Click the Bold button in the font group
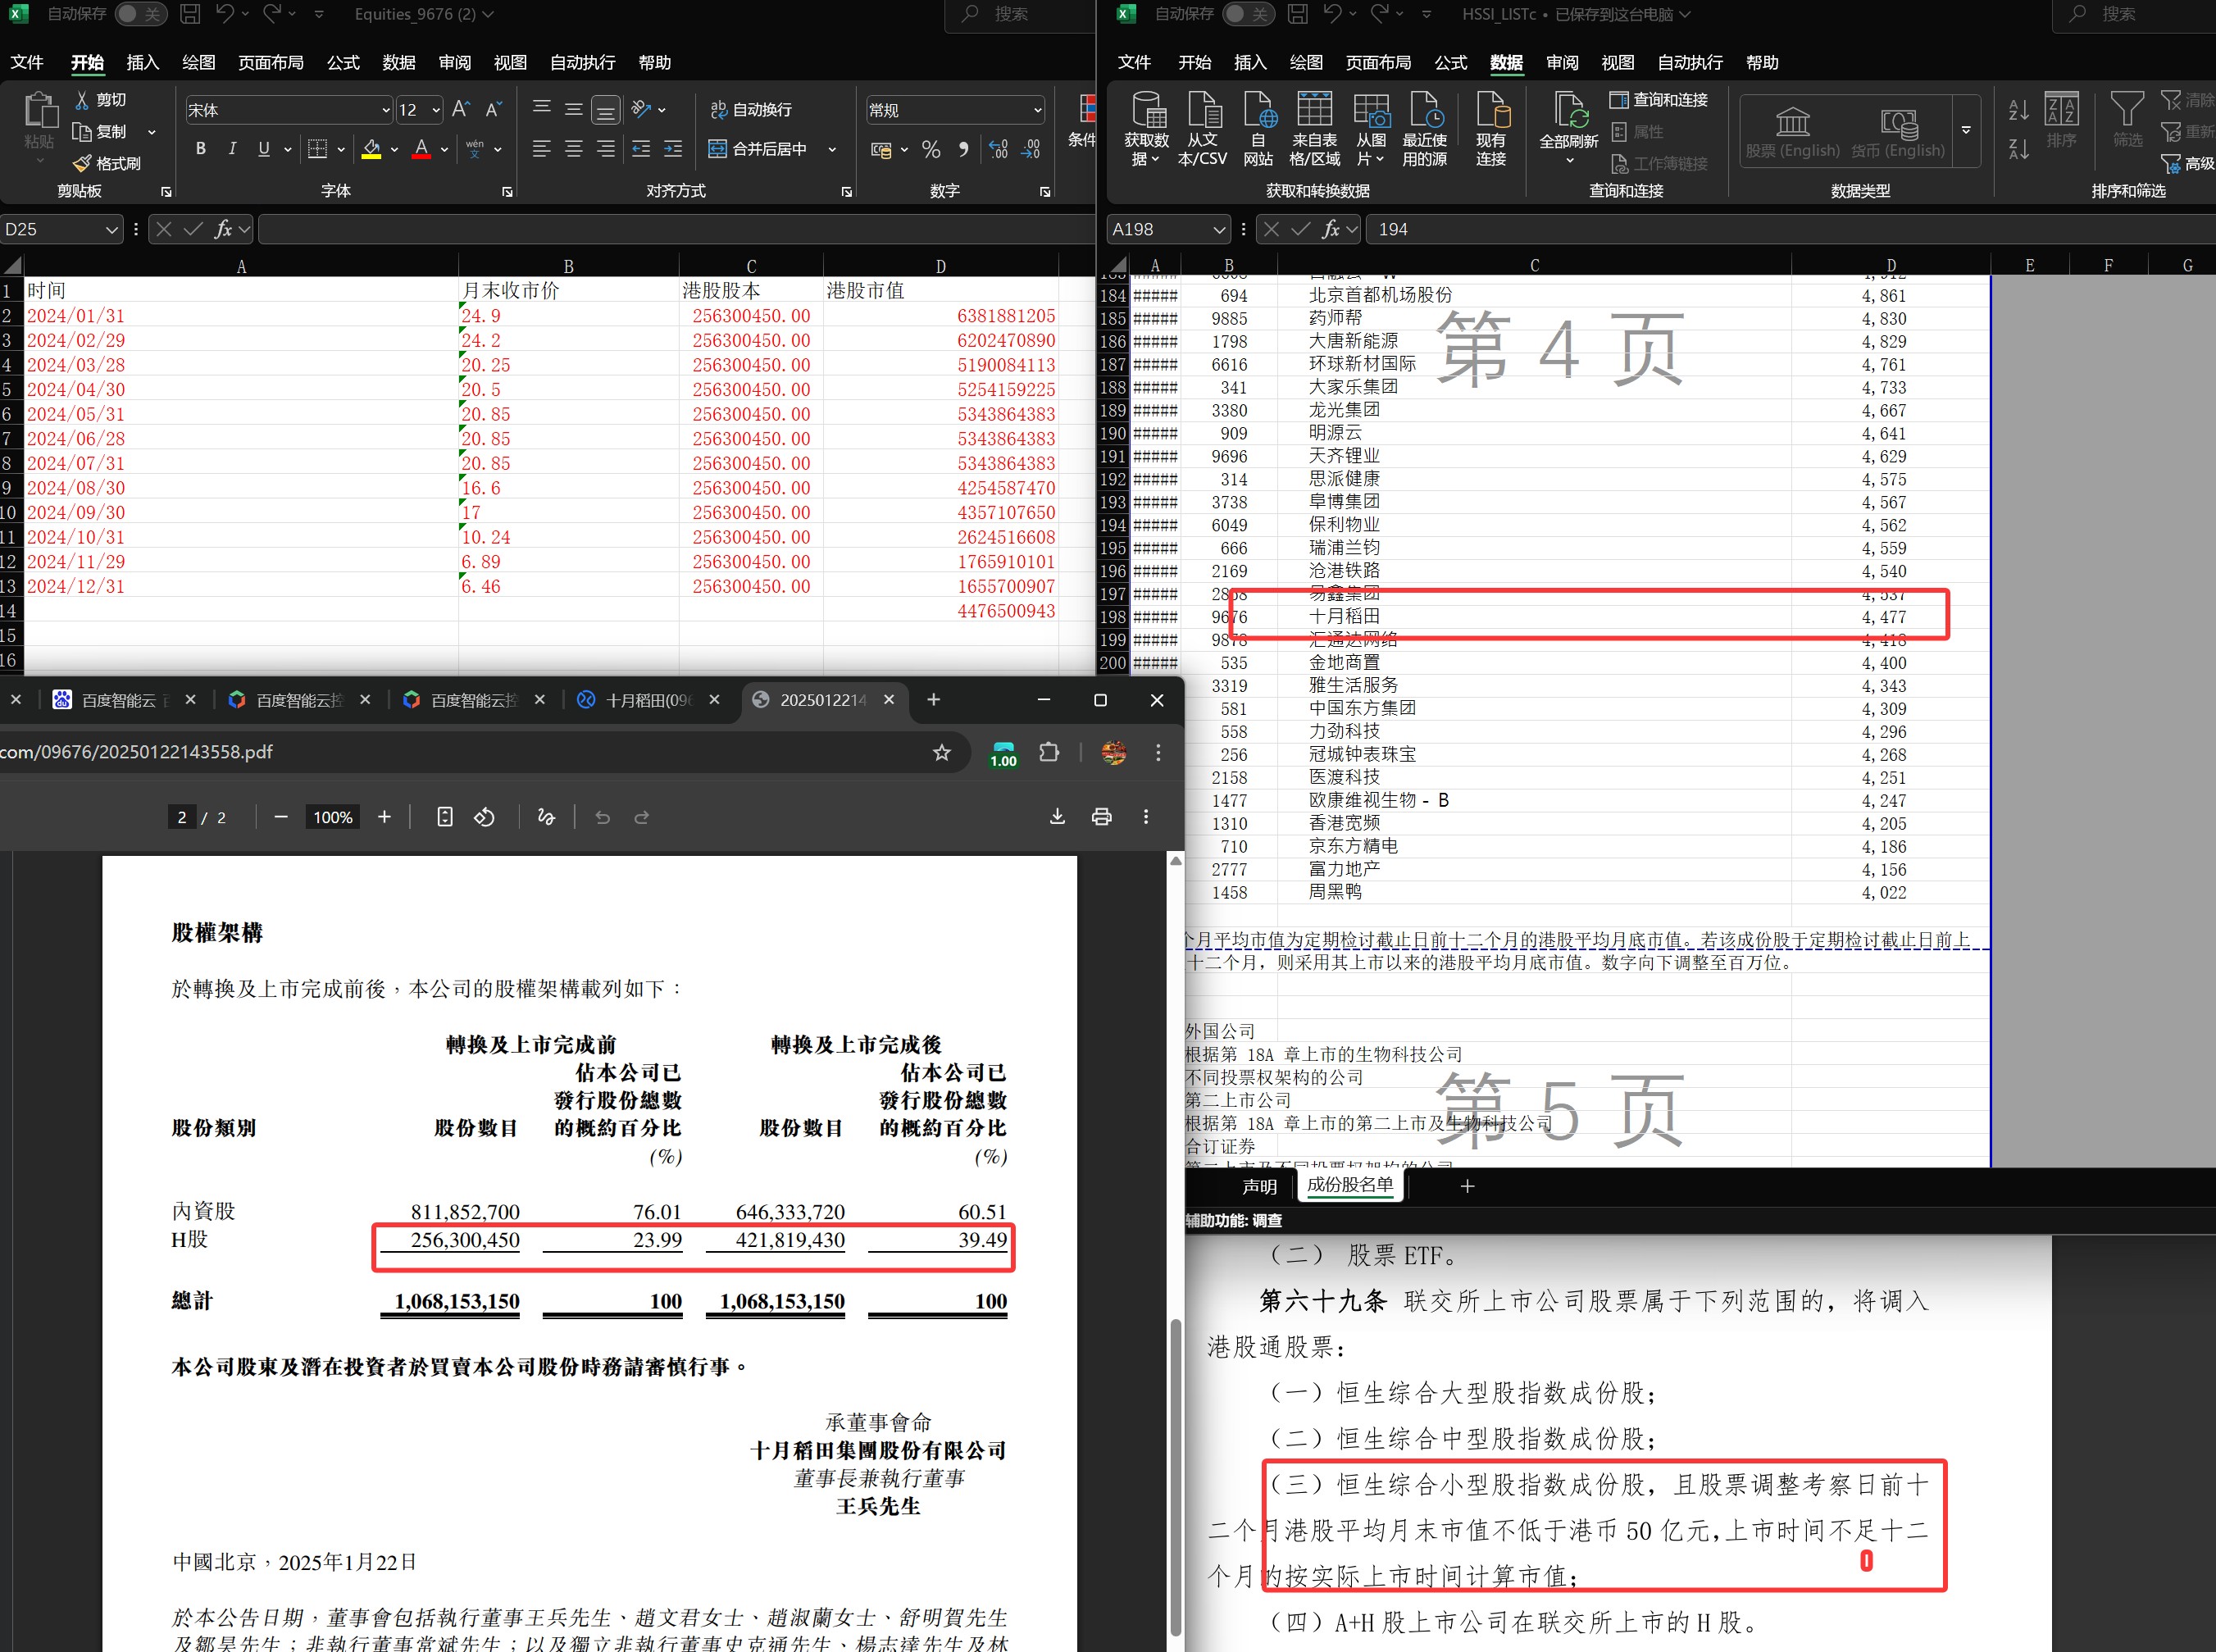The width and height of the screenshot is (2216, 1652). point(201,149)
